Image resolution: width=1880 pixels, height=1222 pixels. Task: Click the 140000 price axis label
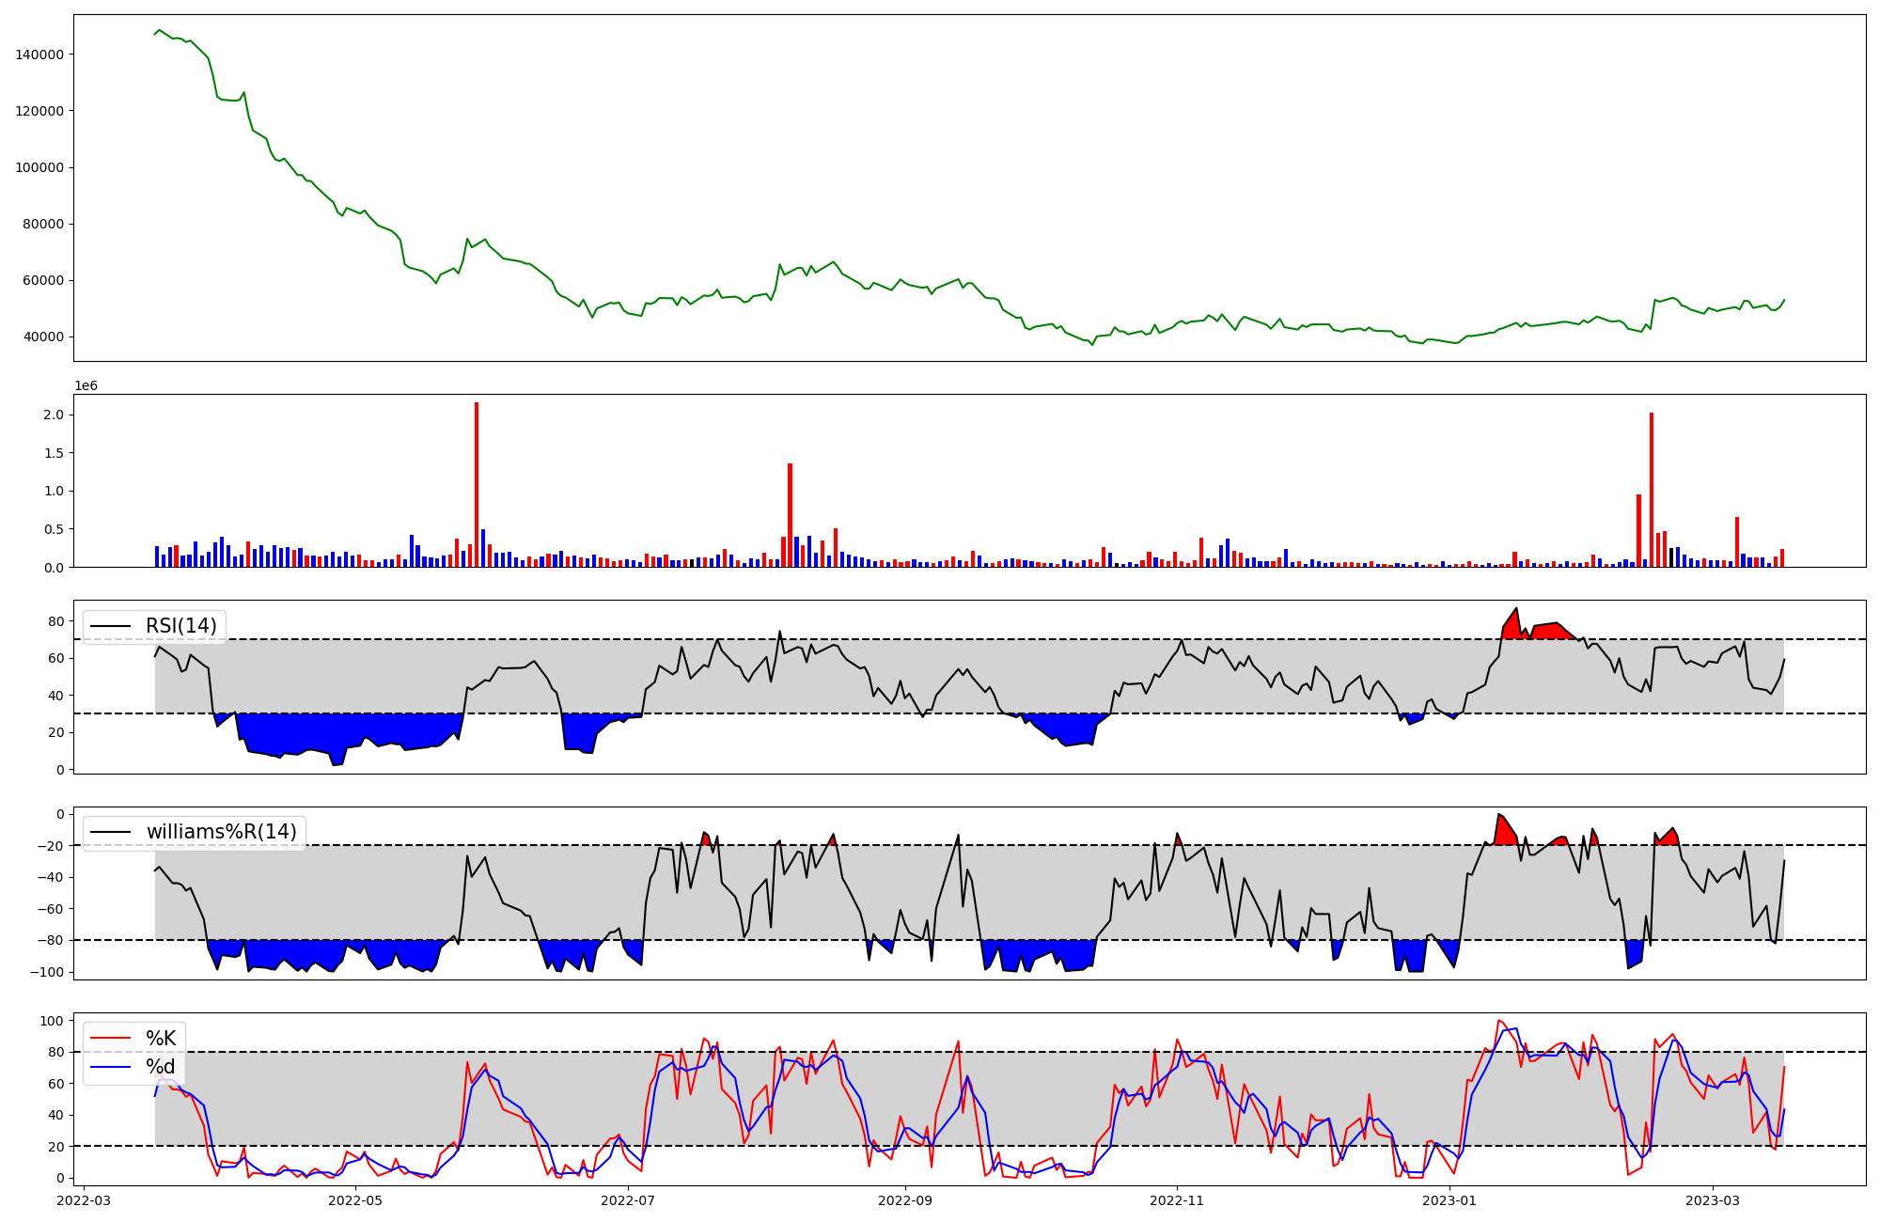click(39, 55)
